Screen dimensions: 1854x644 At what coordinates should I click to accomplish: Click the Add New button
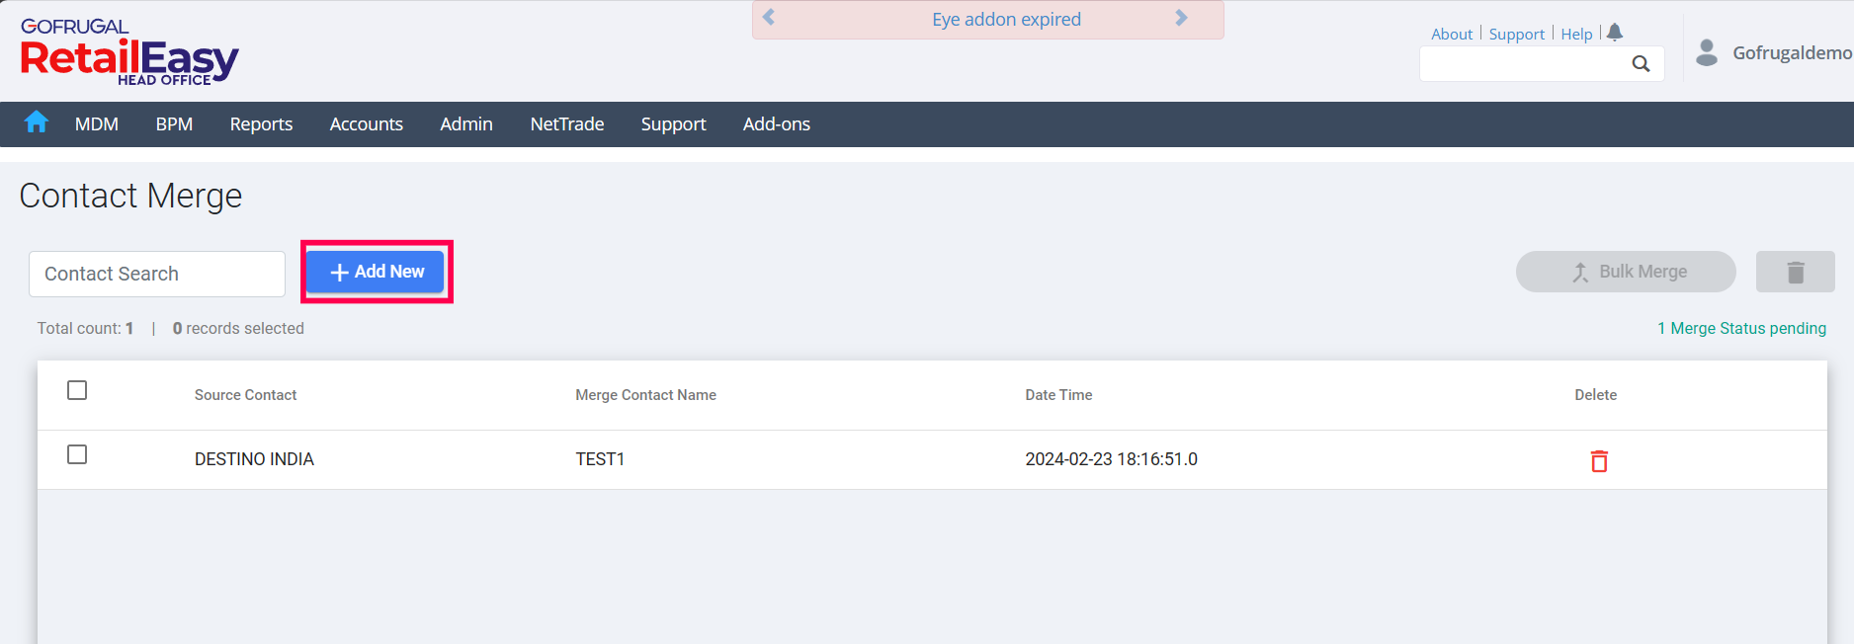(x=376, y=272)
